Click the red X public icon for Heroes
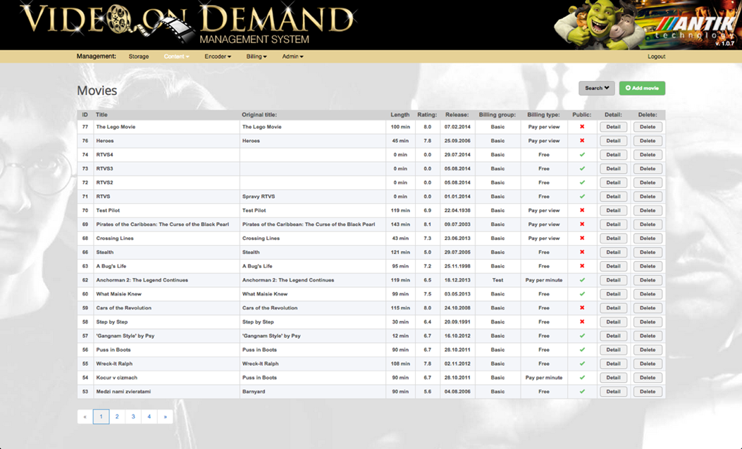The height and width of the screenshot is (449, 742). (582, 141)
